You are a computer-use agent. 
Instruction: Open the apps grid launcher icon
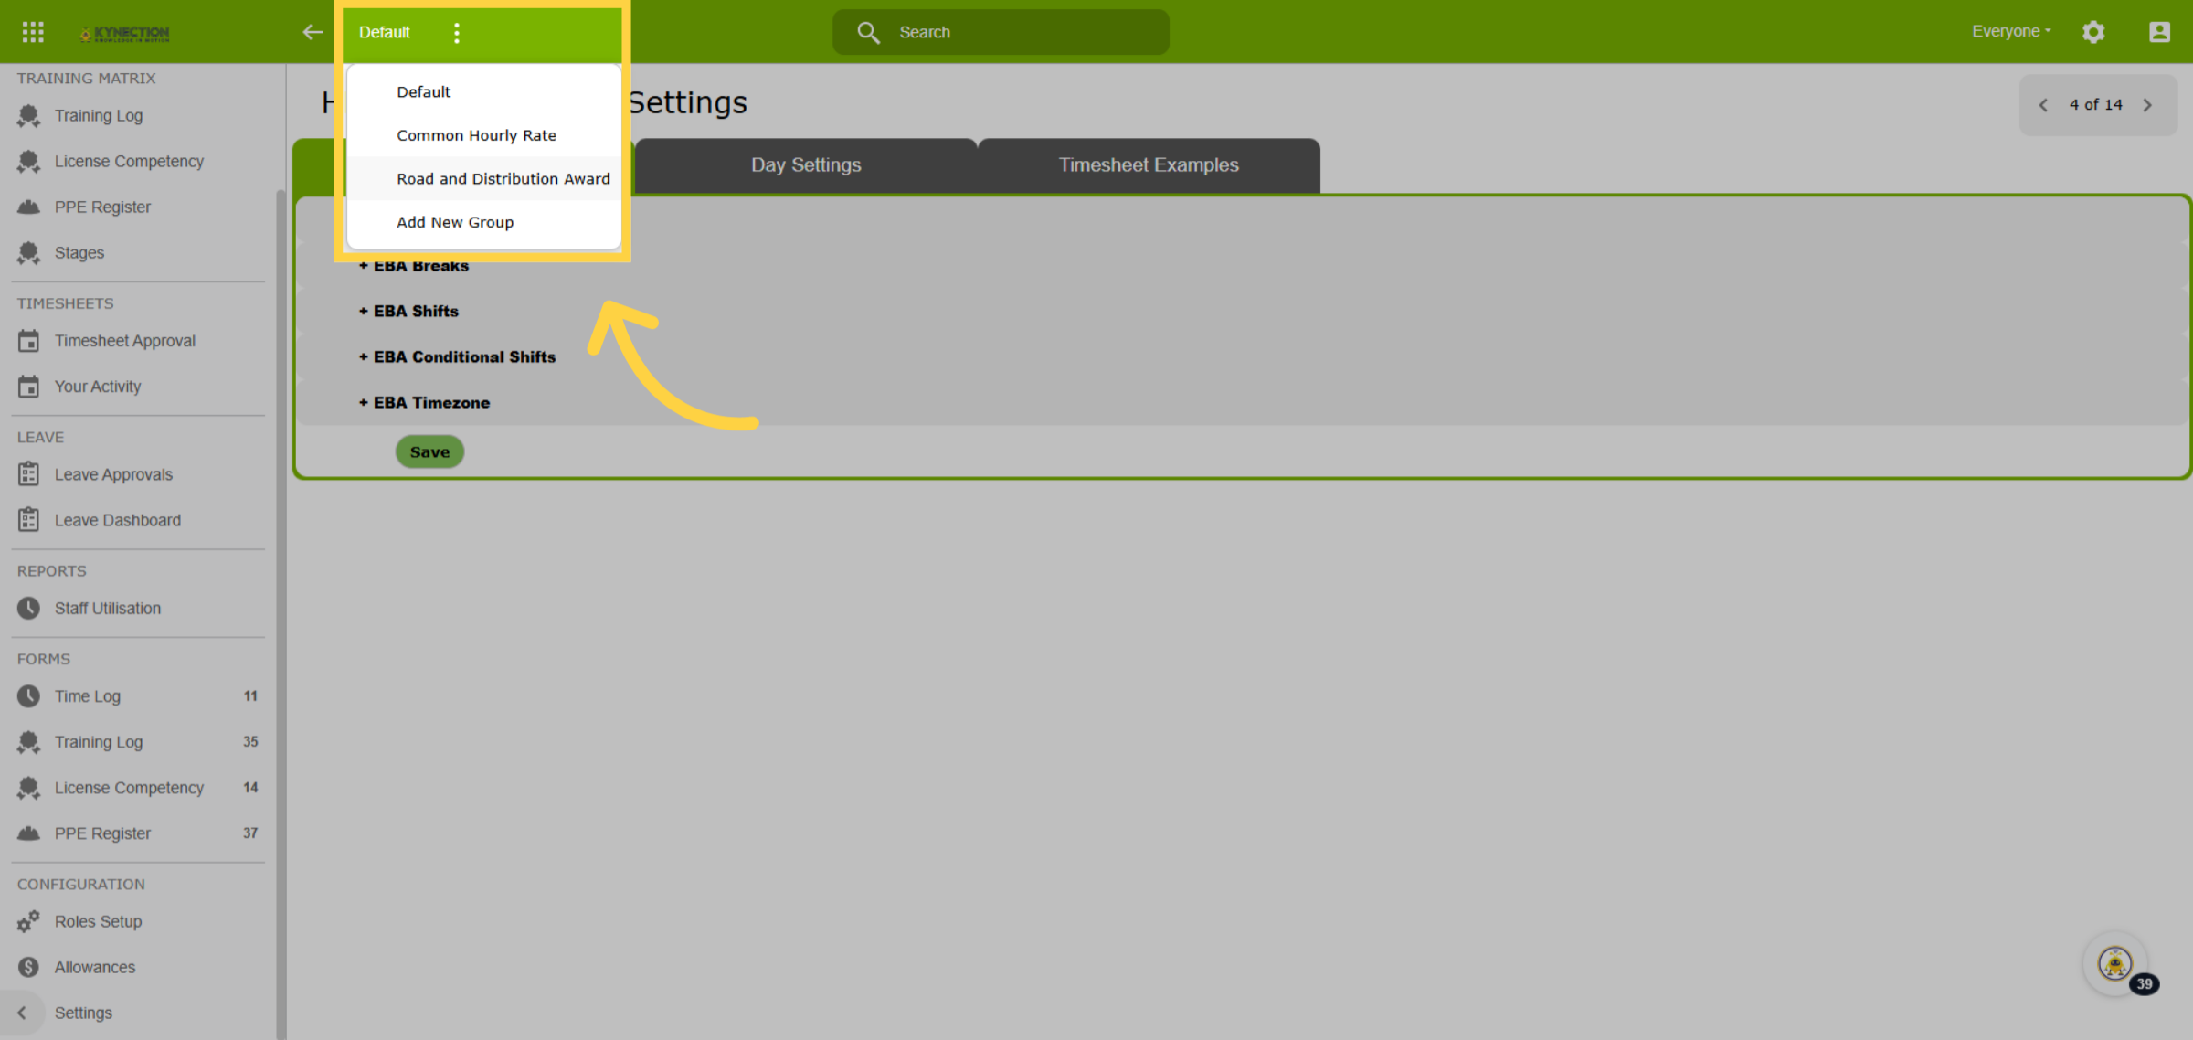[x=33, y=32]
